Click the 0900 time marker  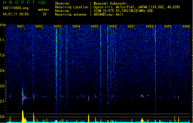[x=186, y=26]
